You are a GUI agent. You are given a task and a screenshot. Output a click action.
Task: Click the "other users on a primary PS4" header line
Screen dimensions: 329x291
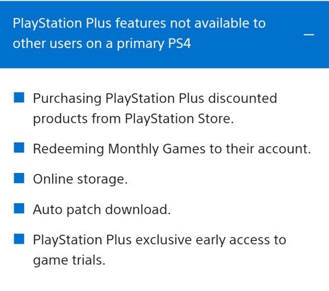[x=101, y=43]
